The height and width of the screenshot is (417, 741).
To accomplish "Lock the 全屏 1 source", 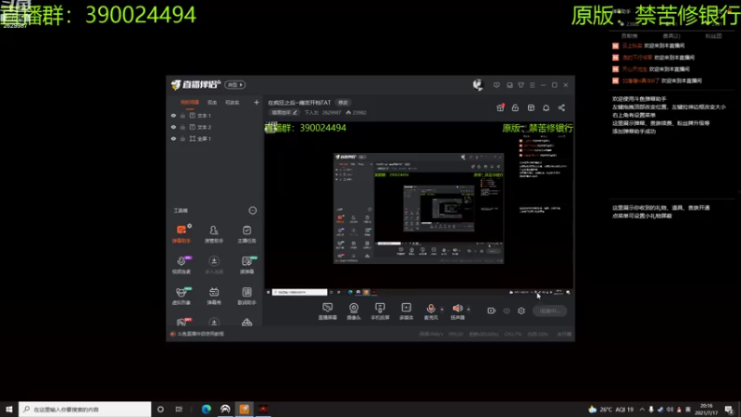I will tap(182, 138).
